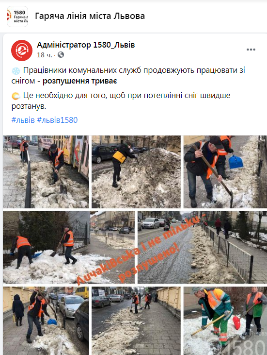Open photo of worker in green uniform with red shovel
The width and height of the screenshot is (267, 355).
point(225,321)
